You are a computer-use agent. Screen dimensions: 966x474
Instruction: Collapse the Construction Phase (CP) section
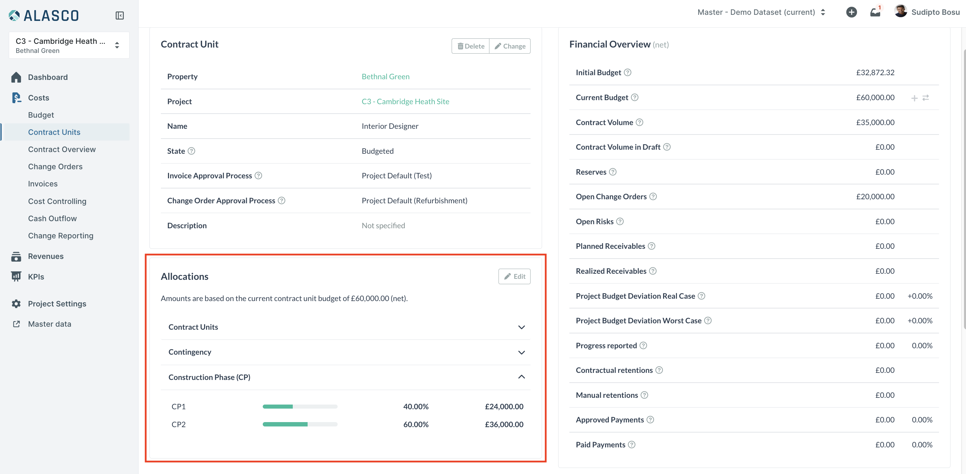pos(521,377)
